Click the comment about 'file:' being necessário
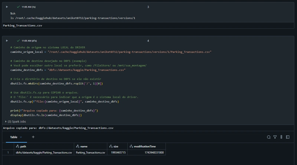The height and width of the screenshot is (165, 297). point(74,97)
